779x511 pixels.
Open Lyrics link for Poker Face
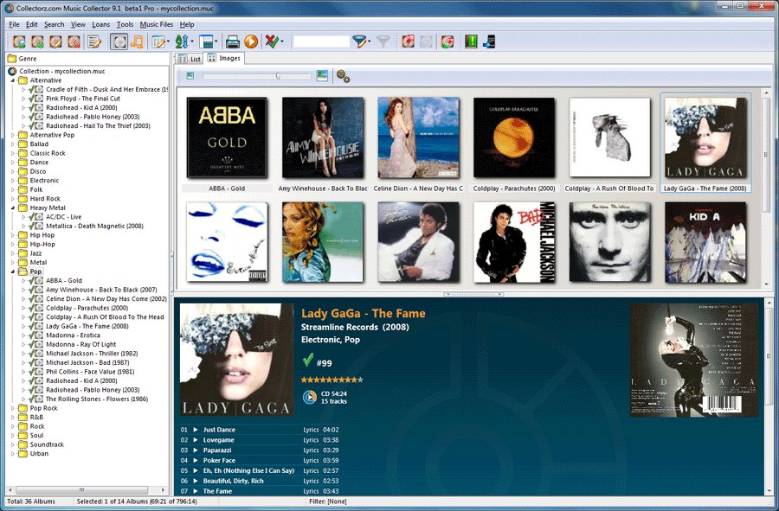coord(311,460)
